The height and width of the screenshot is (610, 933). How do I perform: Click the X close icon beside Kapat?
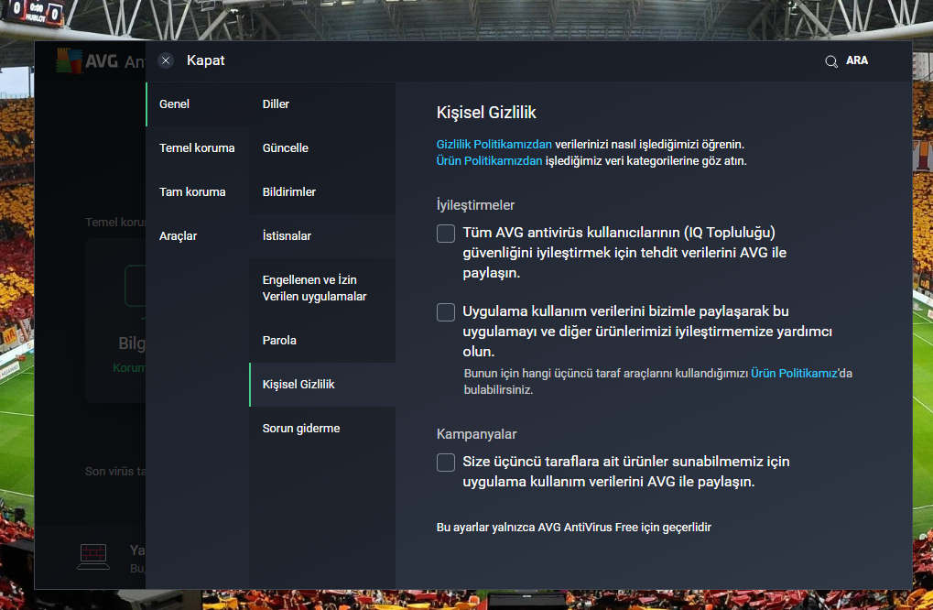pos(166,60)
